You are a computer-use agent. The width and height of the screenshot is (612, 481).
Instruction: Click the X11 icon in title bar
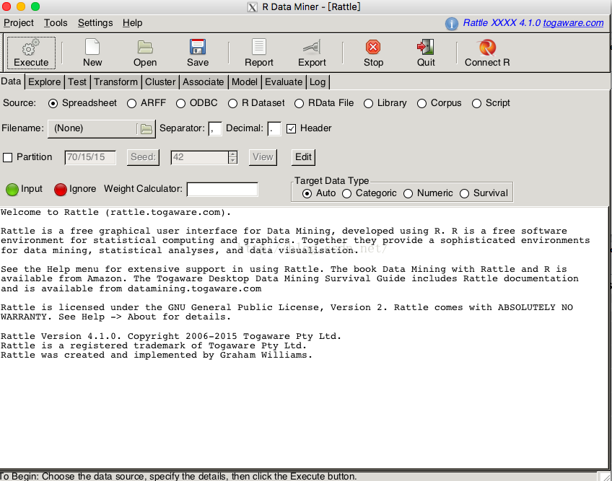253,7
